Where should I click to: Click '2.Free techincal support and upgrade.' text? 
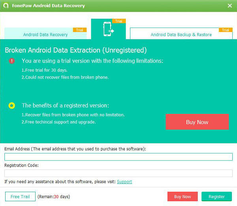58,122
